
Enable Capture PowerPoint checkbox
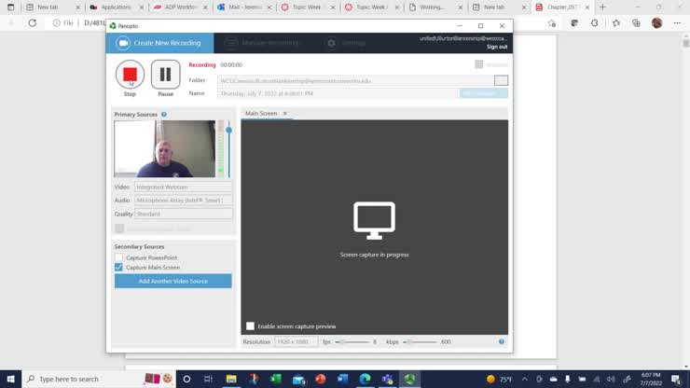(x=118, y=257)
